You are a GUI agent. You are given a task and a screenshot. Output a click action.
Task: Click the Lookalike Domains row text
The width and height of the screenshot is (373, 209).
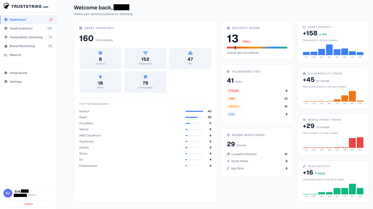click(244, 154)
